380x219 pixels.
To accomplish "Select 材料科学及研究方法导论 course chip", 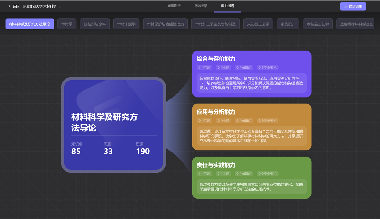I will 30,24.
